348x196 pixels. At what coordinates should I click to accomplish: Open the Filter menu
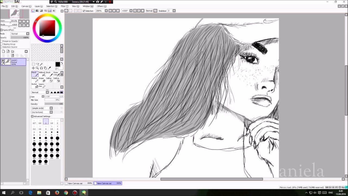64,6
